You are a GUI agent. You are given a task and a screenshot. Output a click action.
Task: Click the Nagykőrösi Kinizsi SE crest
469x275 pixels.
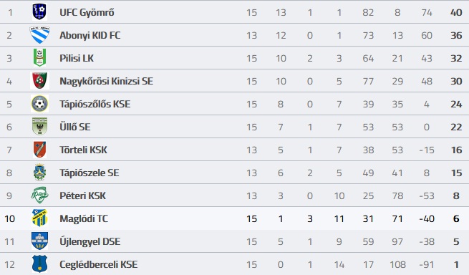(39, 81)
